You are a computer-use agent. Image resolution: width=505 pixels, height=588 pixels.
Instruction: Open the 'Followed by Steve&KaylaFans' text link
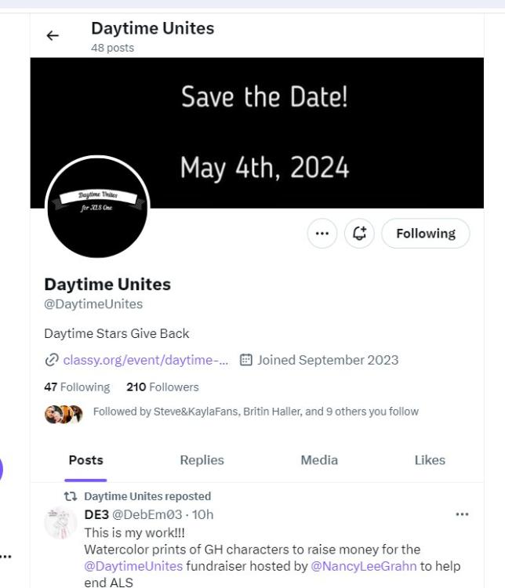(256, 412)
